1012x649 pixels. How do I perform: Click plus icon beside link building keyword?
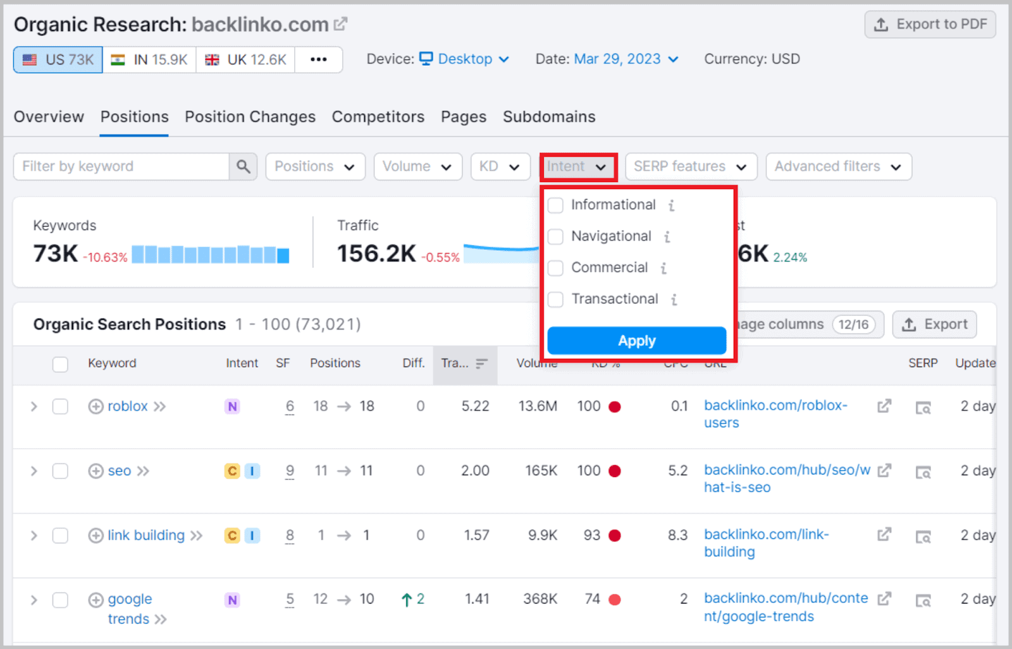(96, 536)
